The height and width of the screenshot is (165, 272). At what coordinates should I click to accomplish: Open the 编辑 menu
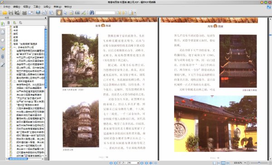[x=16, y=7]
